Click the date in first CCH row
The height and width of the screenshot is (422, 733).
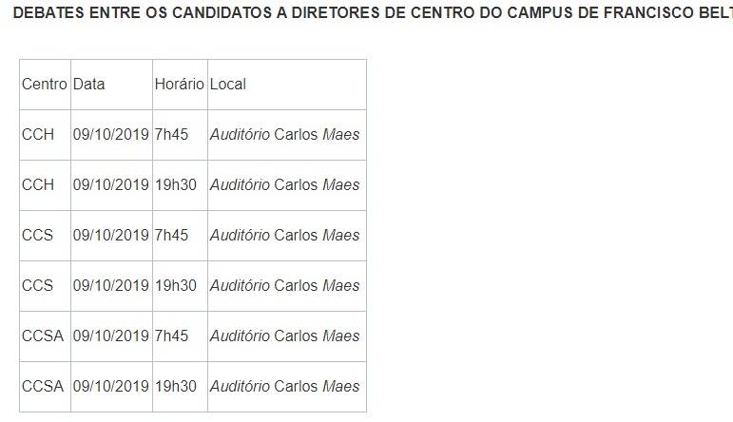point(111,135)
